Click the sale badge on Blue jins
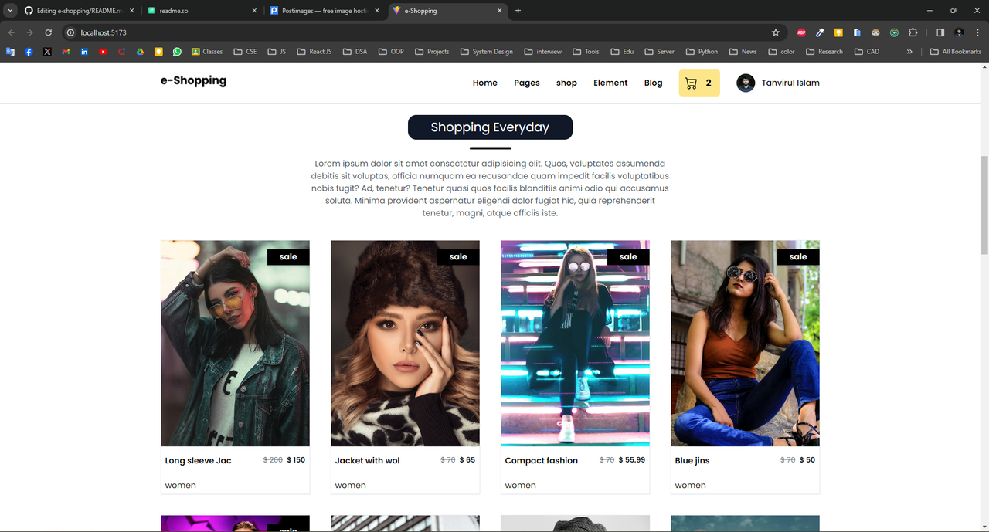 798,257
